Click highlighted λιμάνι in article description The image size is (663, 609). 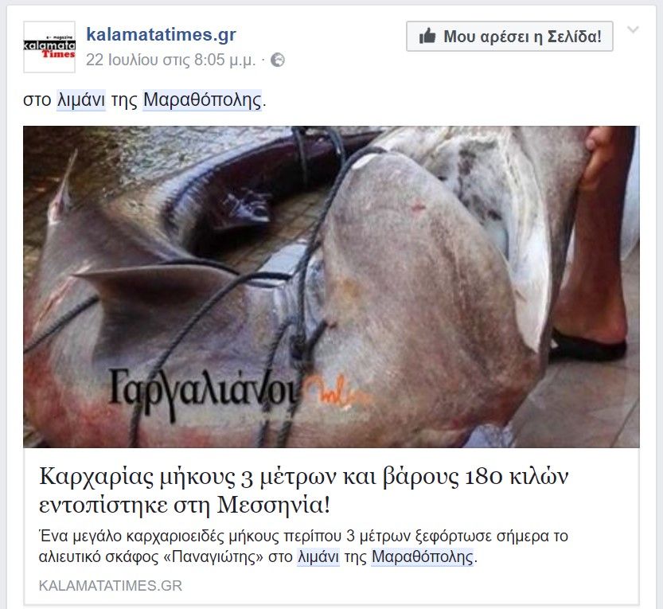318,556
